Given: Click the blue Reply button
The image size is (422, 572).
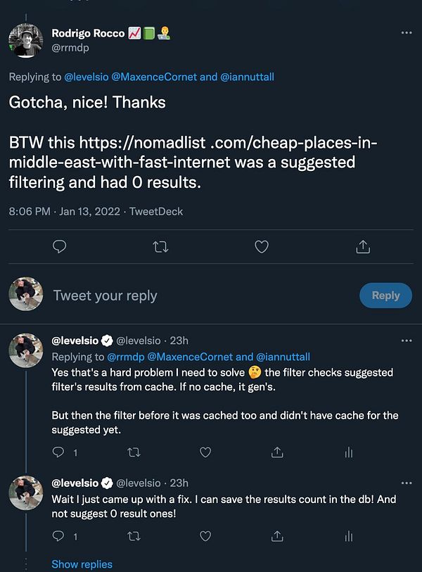Looking at the screenshot, I should (385, 295).
